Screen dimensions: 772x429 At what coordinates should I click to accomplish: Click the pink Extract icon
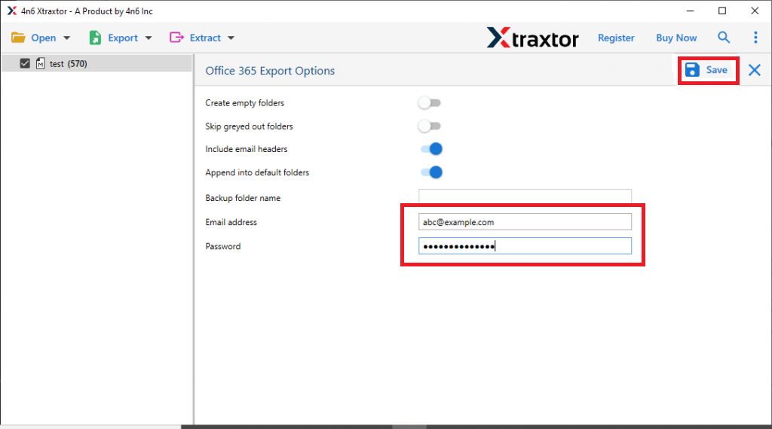[176, 38]
